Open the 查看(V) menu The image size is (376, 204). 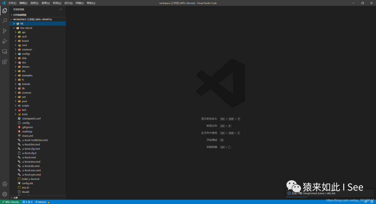pos(46,3)
